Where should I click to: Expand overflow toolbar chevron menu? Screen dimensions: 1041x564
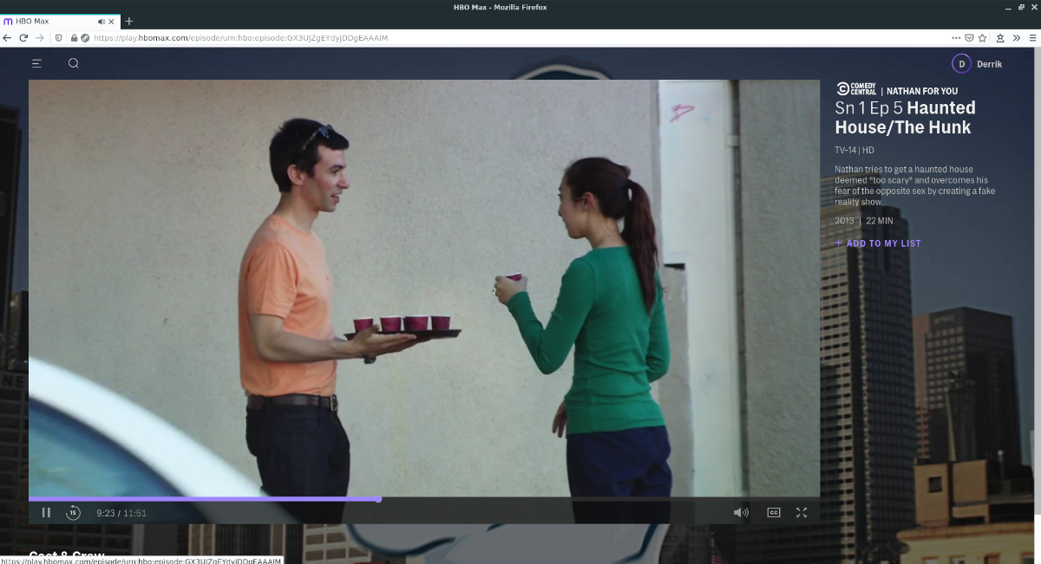tap(1017, 38)
